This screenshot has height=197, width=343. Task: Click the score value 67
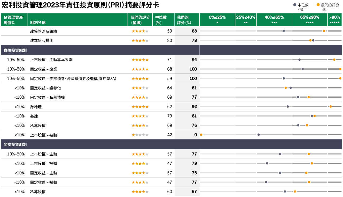pyautogui.click(x=194, y=192)
